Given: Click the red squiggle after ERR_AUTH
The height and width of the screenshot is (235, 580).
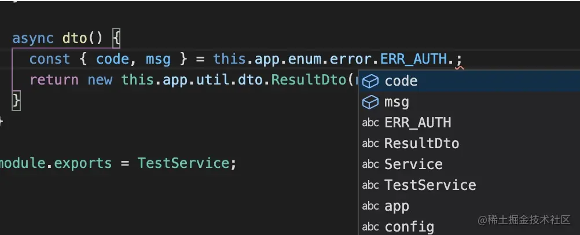Looking at the screenshot, I should pyautogui.click(x=459, y=68).
